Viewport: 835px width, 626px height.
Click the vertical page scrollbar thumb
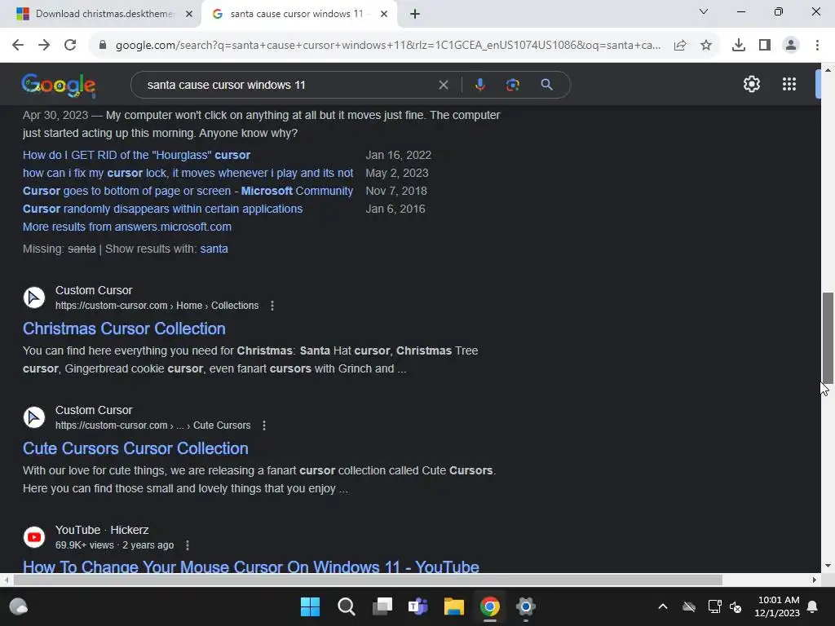[828, 337]
